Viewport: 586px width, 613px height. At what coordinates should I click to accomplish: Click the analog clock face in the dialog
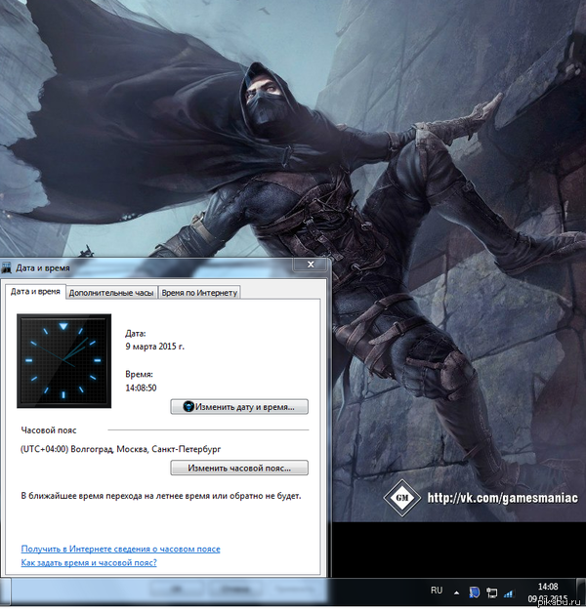tap(63, 361)
